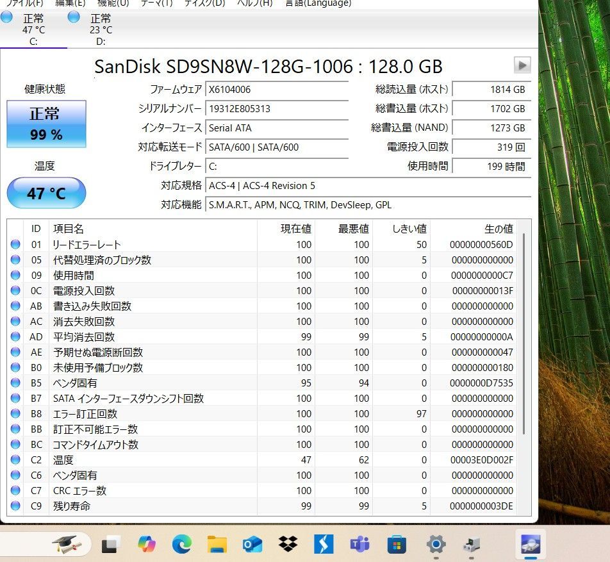Select the 使用時間 row with ID 09

[263, 275]
